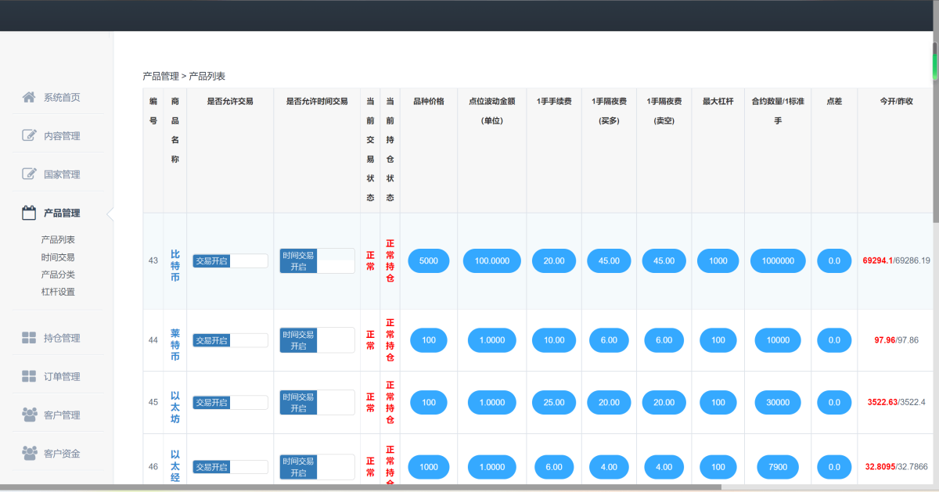This screenshot has width=939, height=492.
Task: Click the 97.96/97.86 price text
Action: [897, 340]
